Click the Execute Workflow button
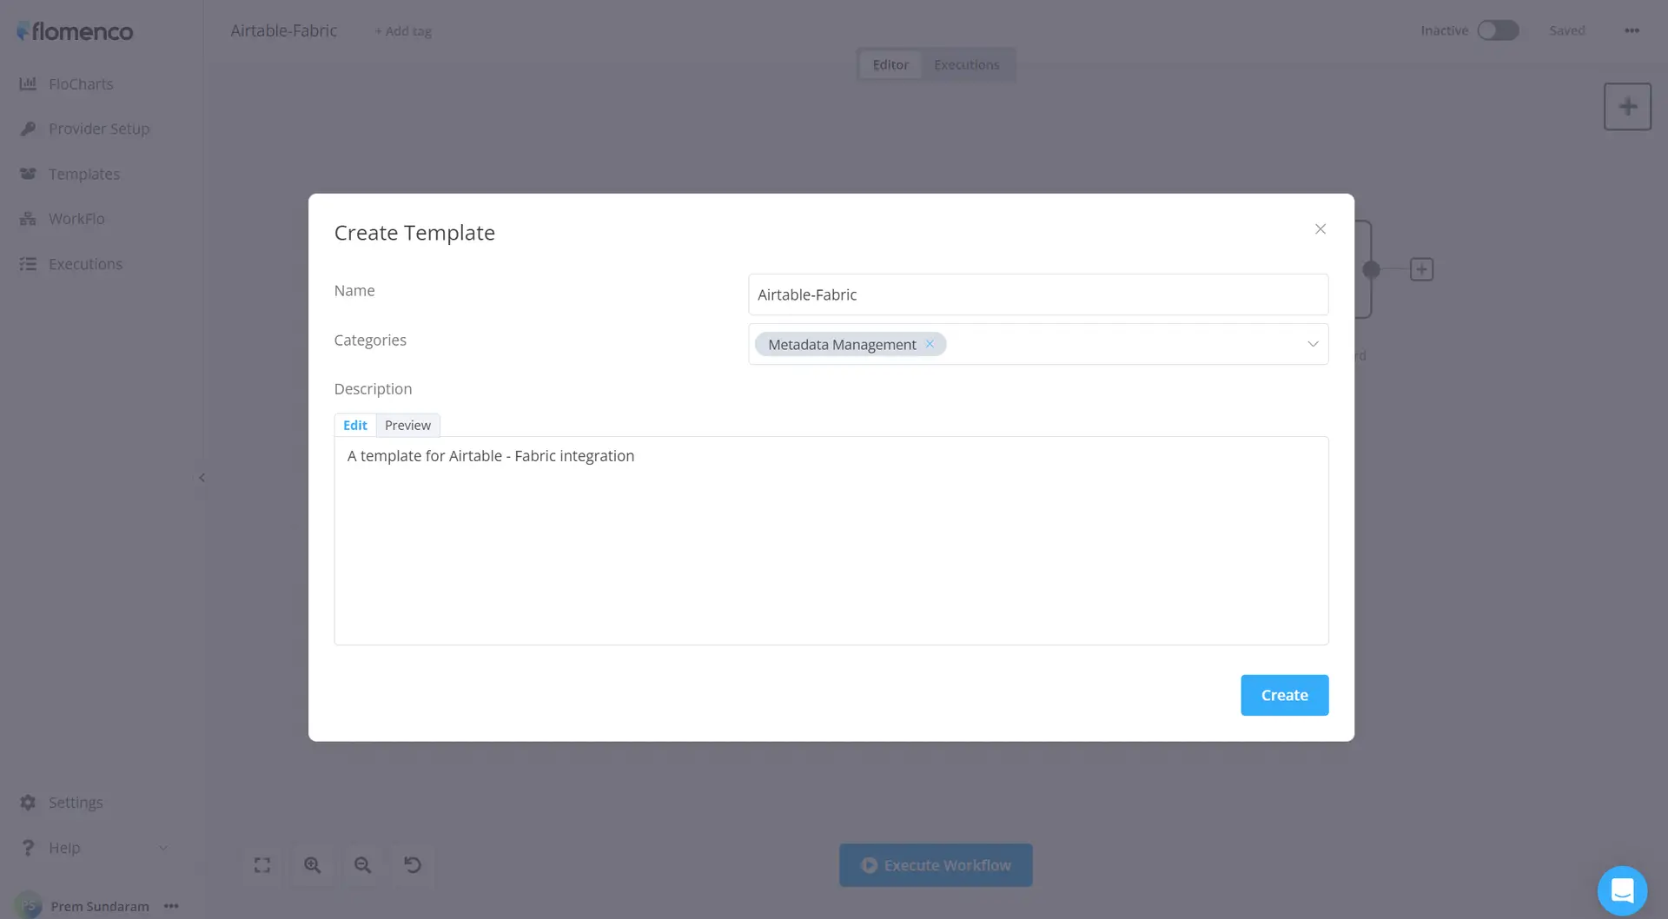The height and width of the screenshot is (919, 1668). [936, 865]
